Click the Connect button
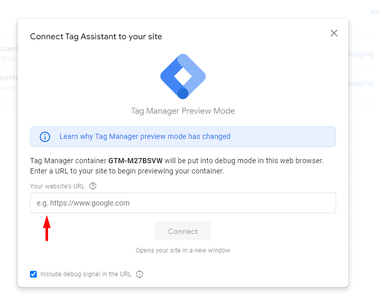This screenshot has width=379, height=299. 183,231
